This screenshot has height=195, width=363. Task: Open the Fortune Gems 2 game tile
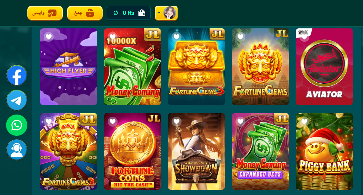click(x=69, y=151)
